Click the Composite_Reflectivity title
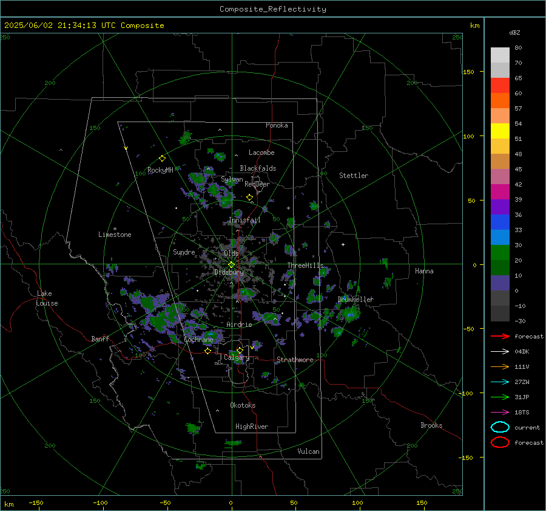 pos(273,9)
